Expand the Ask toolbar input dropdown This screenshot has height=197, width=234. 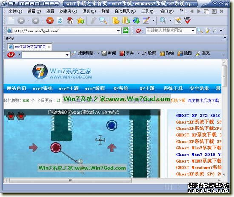coord(68,55)
